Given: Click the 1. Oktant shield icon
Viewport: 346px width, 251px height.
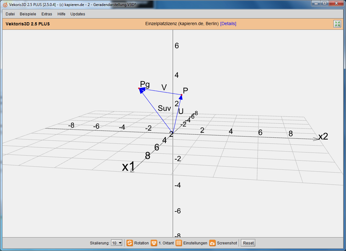Looking at the screenshot, I should click(154, 243).
